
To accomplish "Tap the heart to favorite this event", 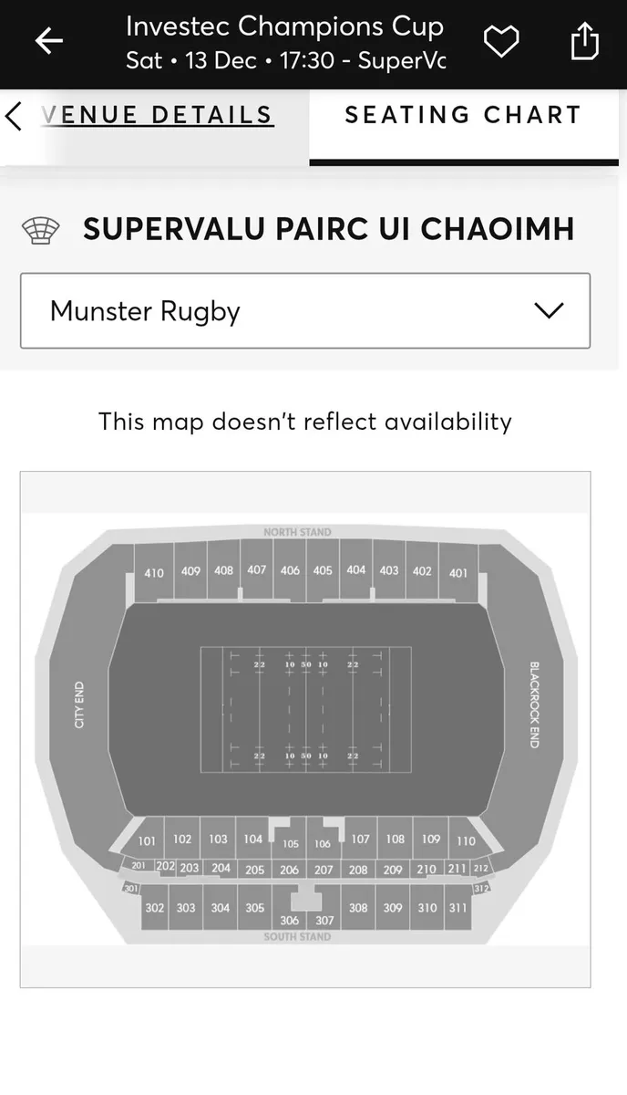I will coord(502,40).
